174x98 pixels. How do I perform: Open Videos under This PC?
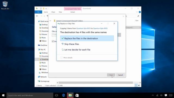point(43,69)
